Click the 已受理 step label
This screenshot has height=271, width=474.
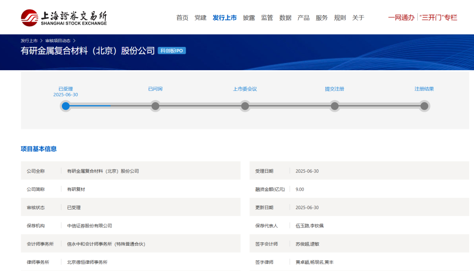tap(65, 89)
